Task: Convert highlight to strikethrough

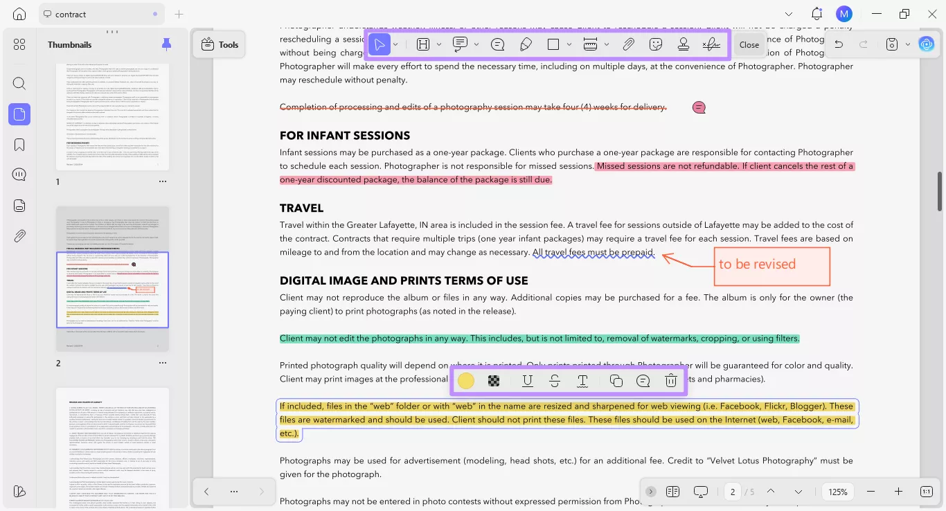Action: coord(555,380)
